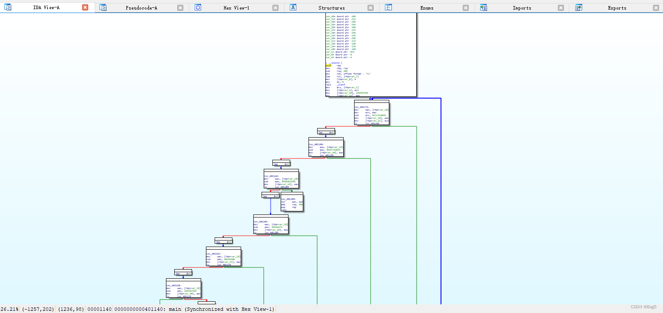Select graph node loc_4011A6
The height and width of the screenshot is (313, 663).
coord(281,179)
